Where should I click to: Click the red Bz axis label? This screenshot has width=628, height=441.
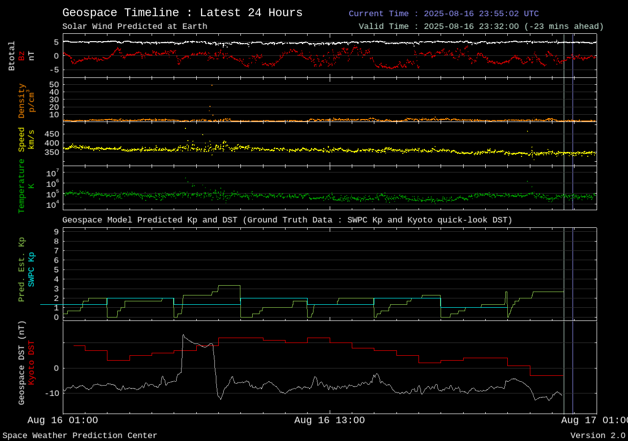coord(22,55)
